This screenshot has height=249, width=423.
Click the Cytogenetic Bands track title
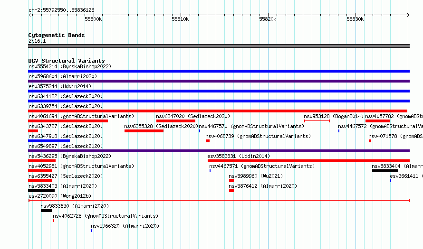57,35
